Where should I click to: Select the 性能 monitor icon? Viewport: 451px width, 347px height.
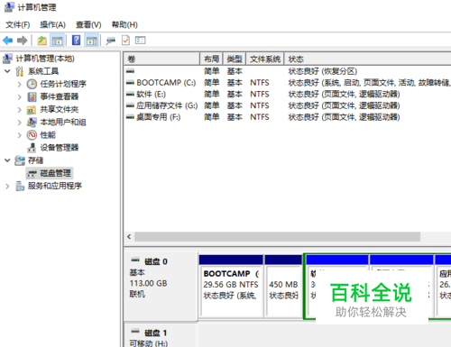tap(32, 135)
